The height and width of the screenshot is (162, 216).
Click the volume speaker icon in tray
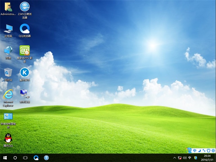[185, 158]
